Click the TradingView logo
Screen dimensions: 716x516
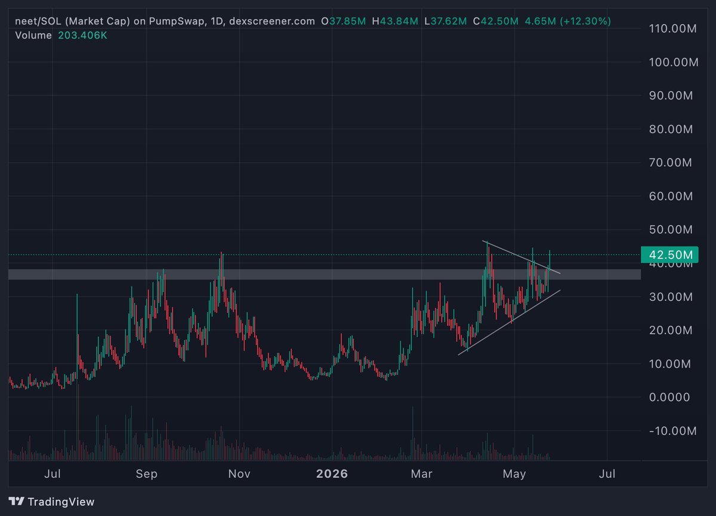51,502
